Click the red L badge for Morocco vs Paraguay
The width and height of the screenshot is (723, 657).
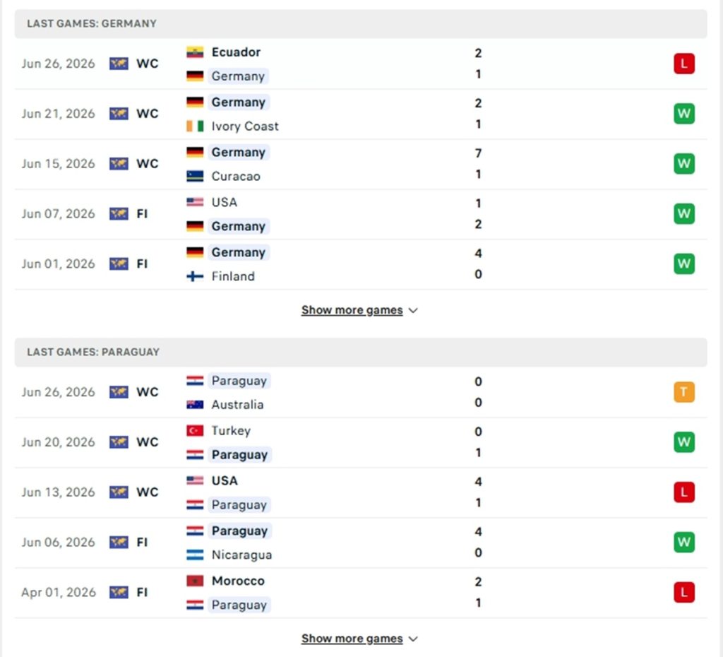(683, 593)
